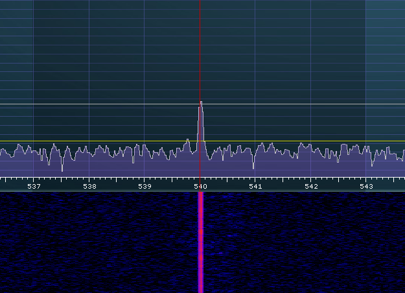Click the 539 frequency label
405x293 pixels.
pyautogui.click(x=145, y=186)
